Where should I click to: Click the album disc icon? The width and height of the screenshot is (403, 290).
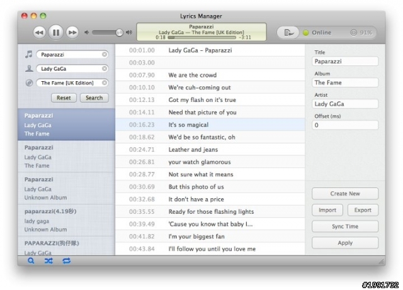pyautogui.click(x=29, y=82)
